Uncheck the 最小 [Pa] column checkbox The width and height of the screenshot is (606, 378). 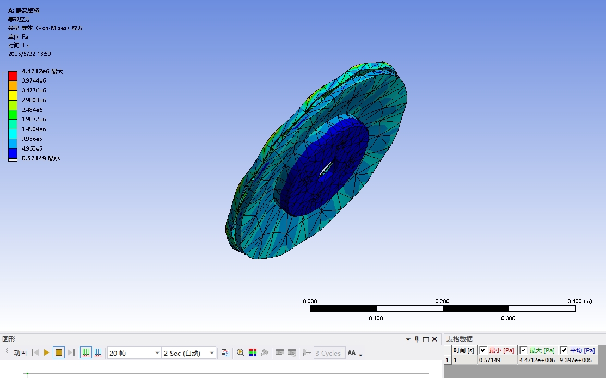point(483,350)
